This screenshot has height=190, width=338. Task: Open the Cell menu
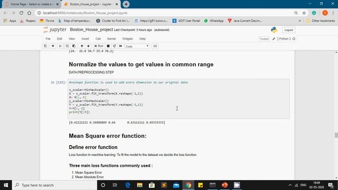click(98, 39)
